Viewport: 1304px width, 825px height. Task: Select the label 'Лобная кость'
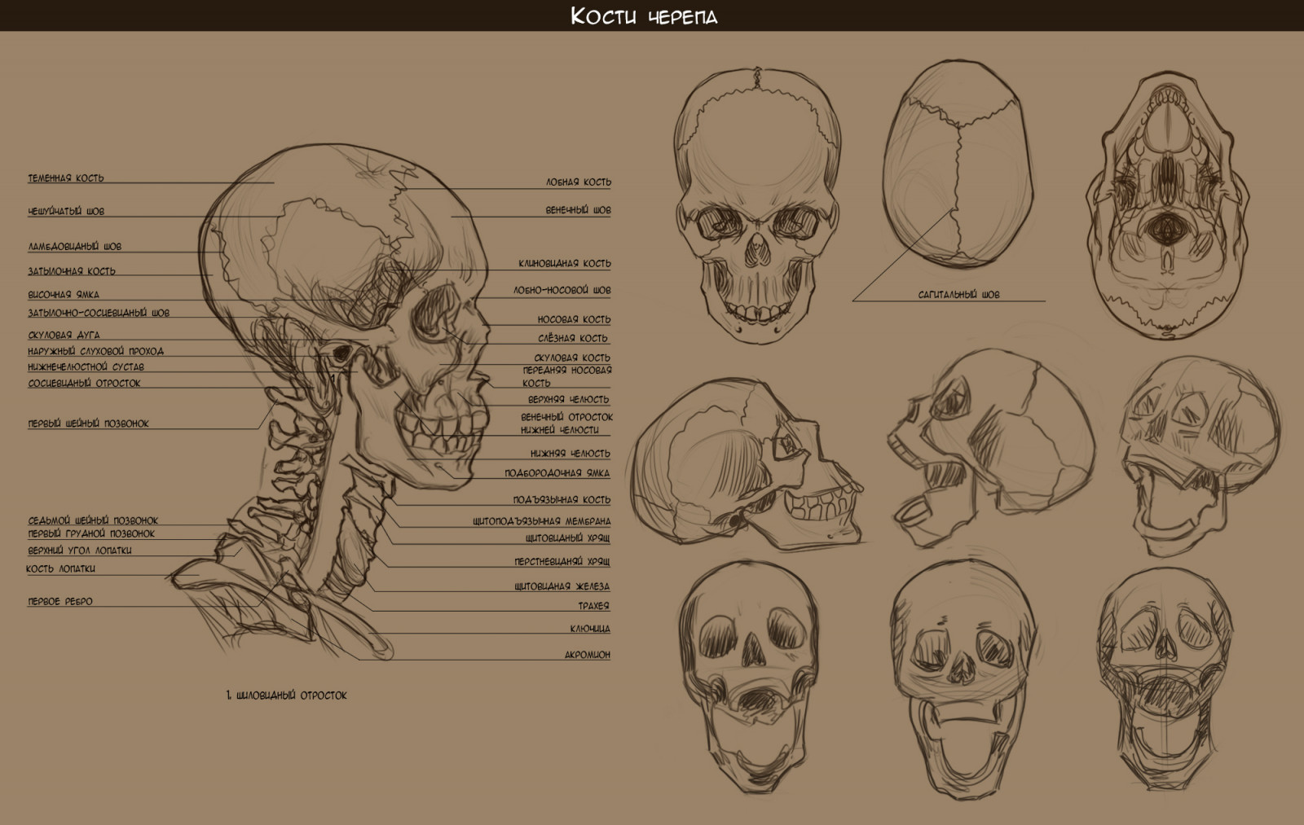click(x=579, y=182)
